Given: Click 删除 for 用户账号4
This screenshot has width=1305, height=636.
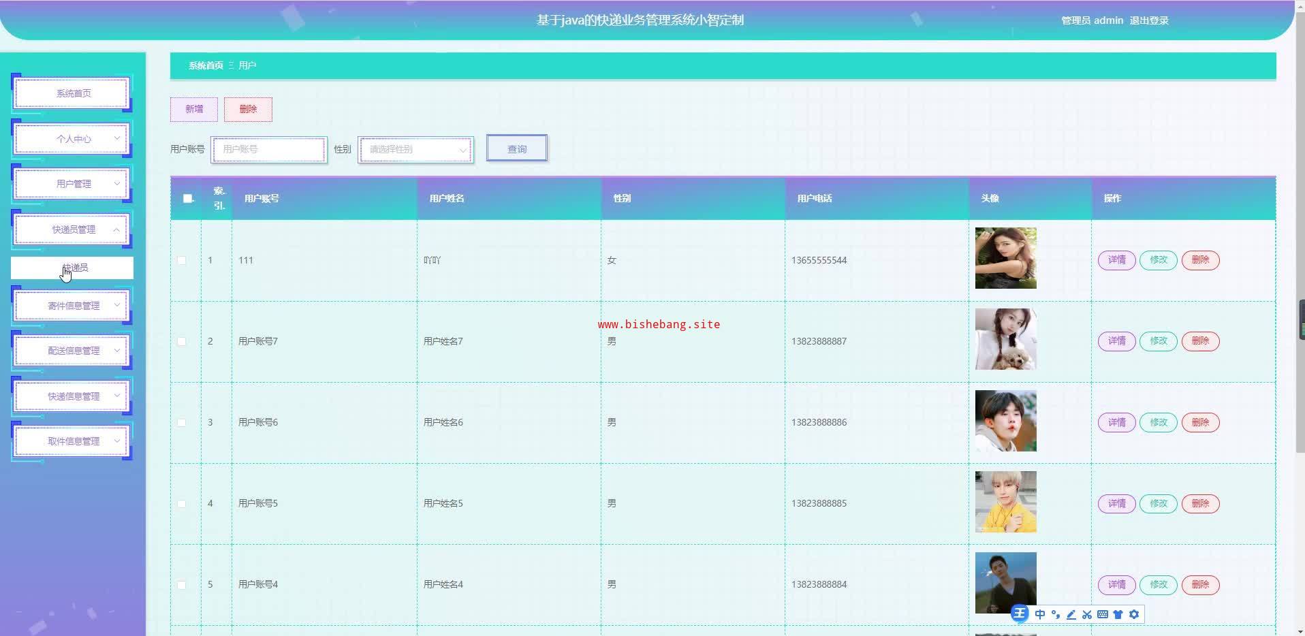Looking at the screenshot, I should click(1200, 584).
